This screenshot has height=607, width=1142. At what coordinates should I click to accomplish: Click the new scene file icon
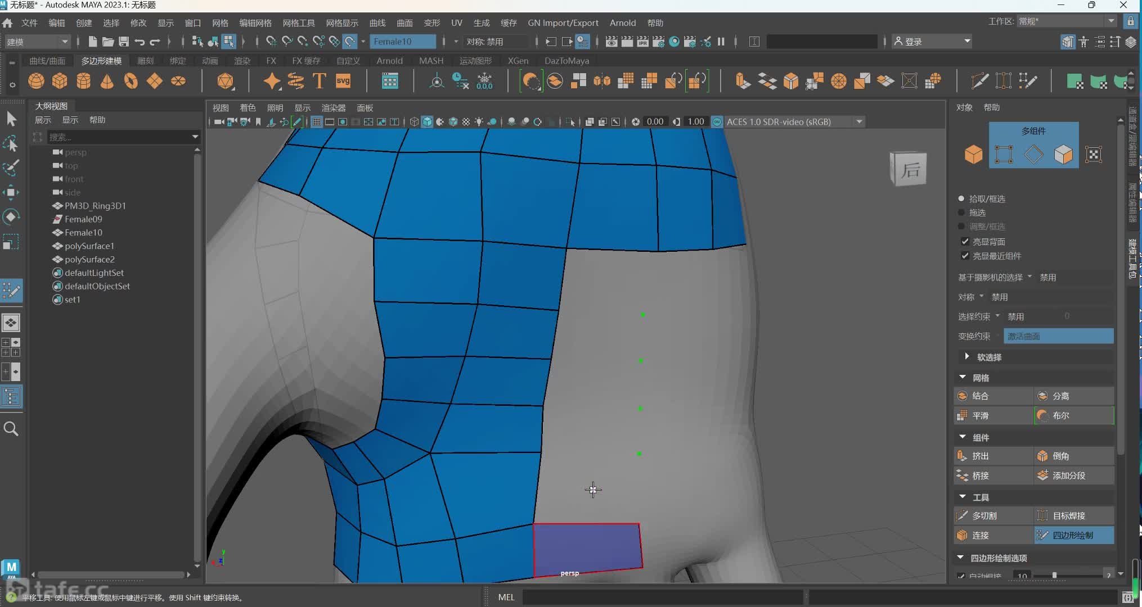tap(93, 41)
